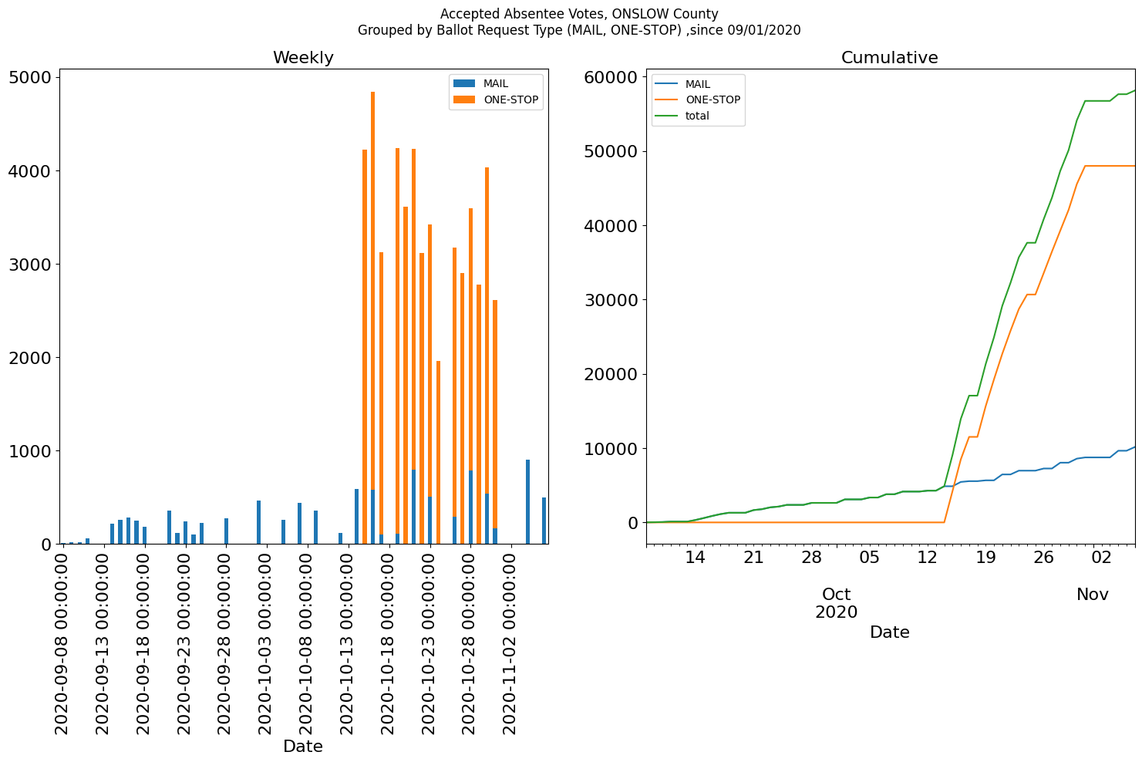Click the tallest orange bar near 4800
The image size is (1142, 762).
click(373, 291)
